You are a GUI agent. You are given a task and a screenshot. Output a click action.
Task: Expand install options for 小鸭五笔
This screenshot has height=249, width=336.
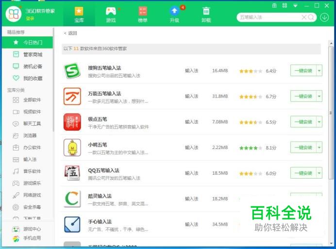319,148
